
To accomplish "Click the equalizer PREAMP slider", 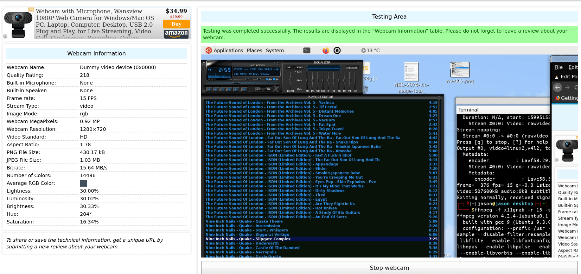I will click(x=290, y=80).
